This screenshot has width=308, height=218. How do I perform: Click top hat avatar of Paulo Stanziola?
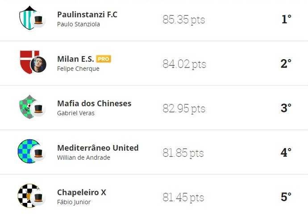[38, 20]
